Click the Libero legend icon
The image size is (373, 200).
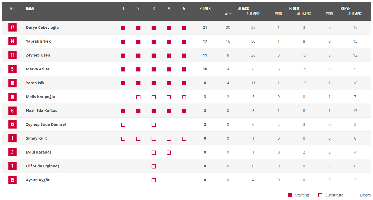(x=354, y=195)
